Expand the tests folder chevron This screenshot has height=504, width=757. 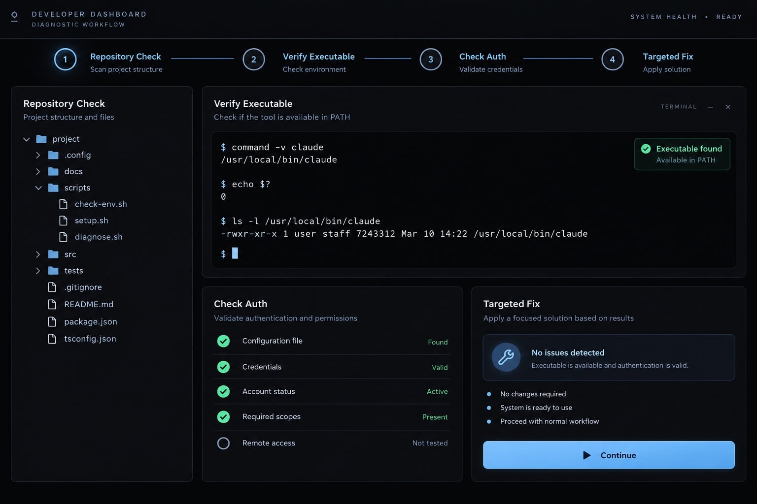pyautogui.click(x=38, y=271)
